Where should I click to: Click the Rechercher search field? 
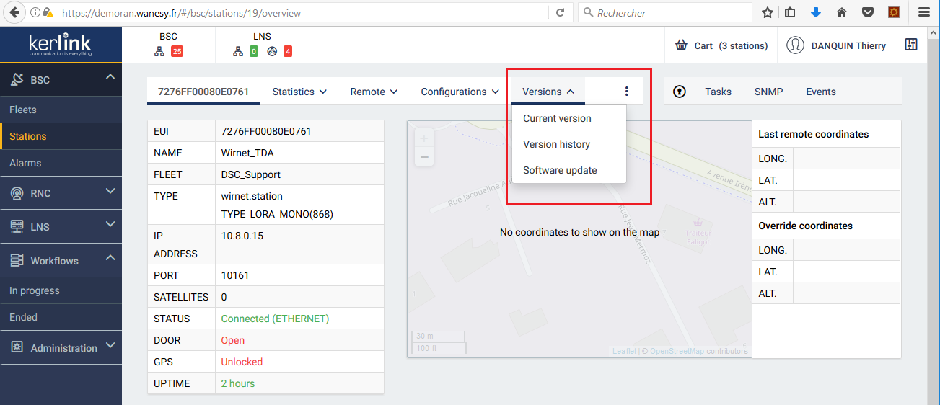click(664, 13)
